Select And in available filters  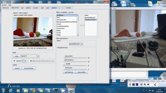point(67,18)
